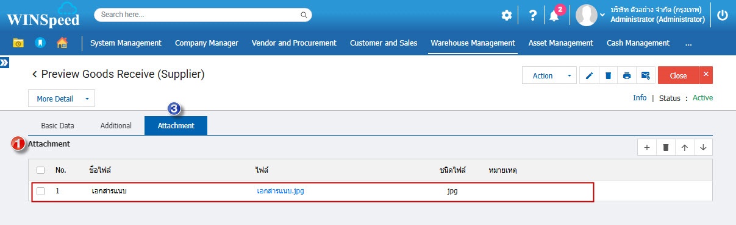Add attachment with the plus icon
Image resolution: width=736 pixels, height=225 pixels.
(x=646, y=147)
